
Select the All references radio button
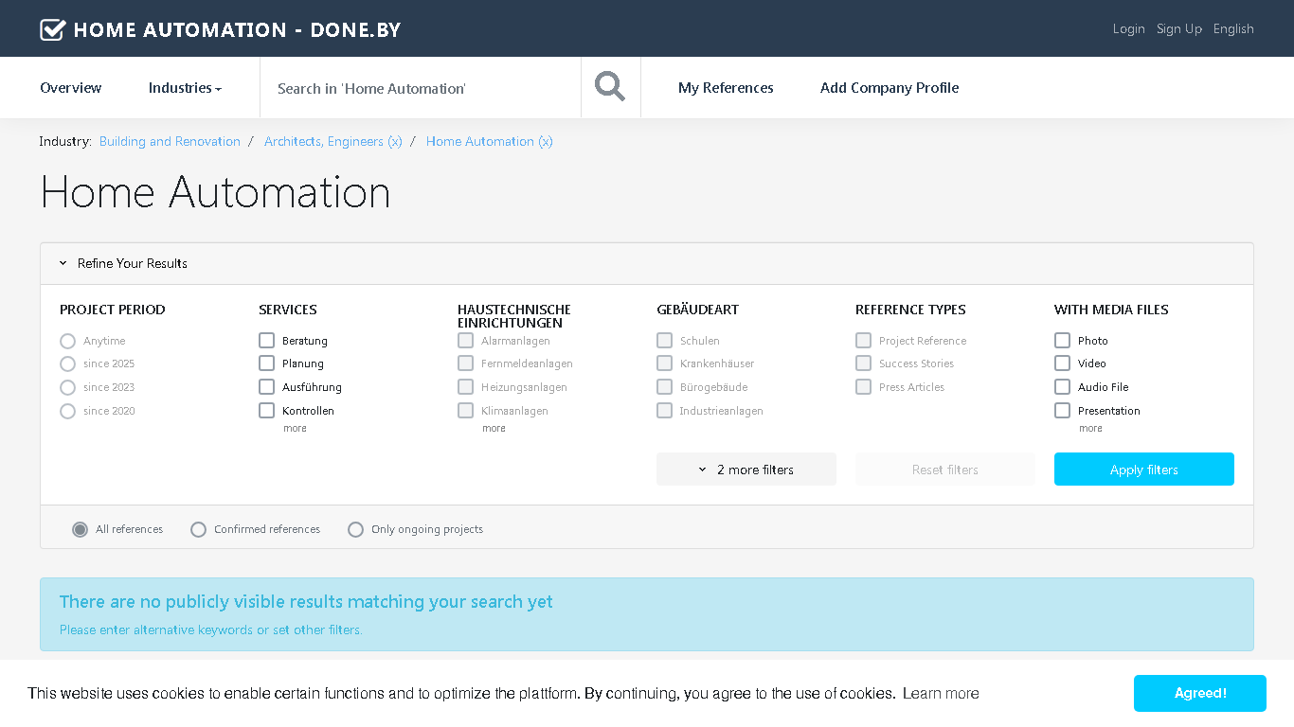click(81, 529)
